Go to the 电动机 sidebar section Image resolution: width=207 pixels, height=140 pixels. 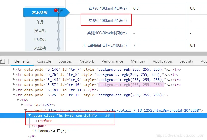[x=40, y=39]
